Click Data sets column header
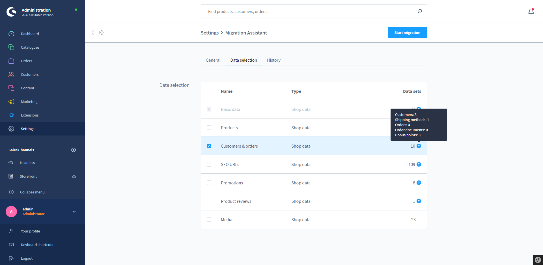Screen dimensions: 543x265 tap(412, 91)
